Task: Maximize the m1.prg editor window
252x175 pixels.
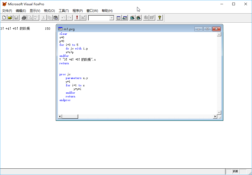Action: (207, 29)
